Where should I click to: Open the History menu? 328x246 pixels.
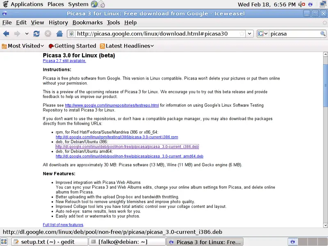click(x=58, y=23)
